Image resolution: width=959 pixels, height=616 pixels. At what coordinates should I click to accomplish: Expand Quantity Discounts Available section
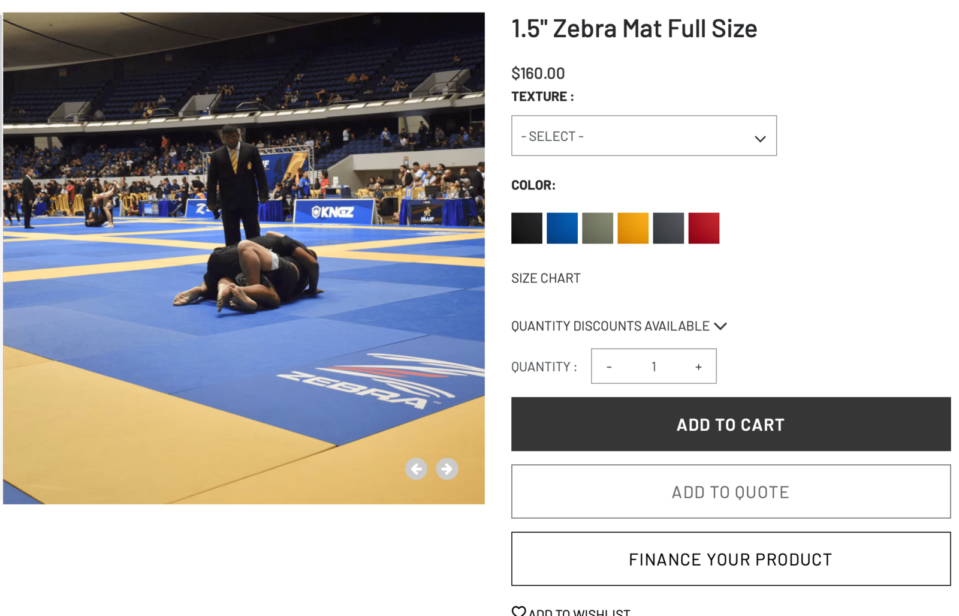[619, 326]
